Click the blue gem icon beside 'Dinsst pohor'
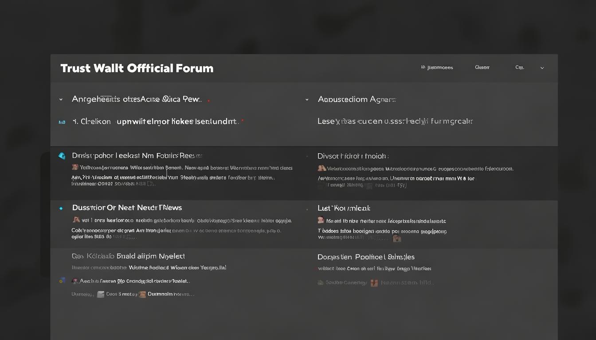596x340 pixels. coord(62,156)
